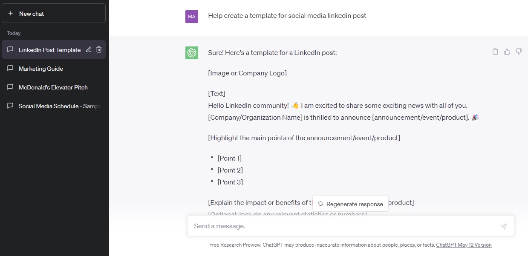This screenshot has width=528, height=256.
Task: Open the Marketing Guide conversation
Action: pos(41,69)
